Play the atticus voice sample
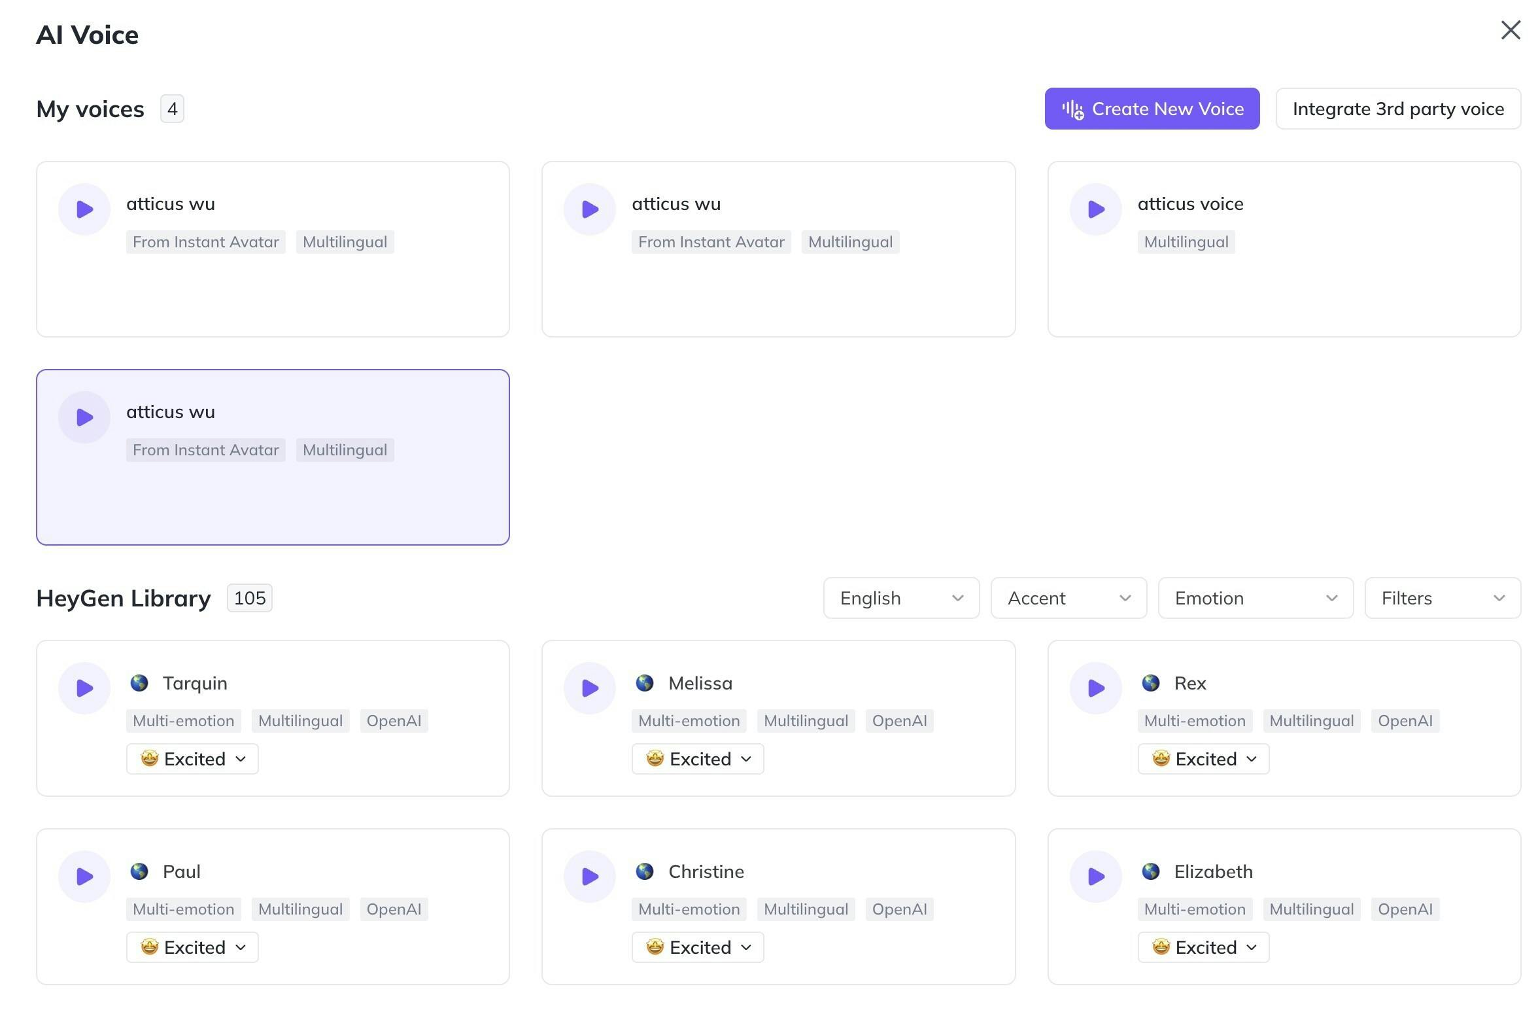Image resolution: width=1538 pixels, height=1014 pixels. 1096,209
